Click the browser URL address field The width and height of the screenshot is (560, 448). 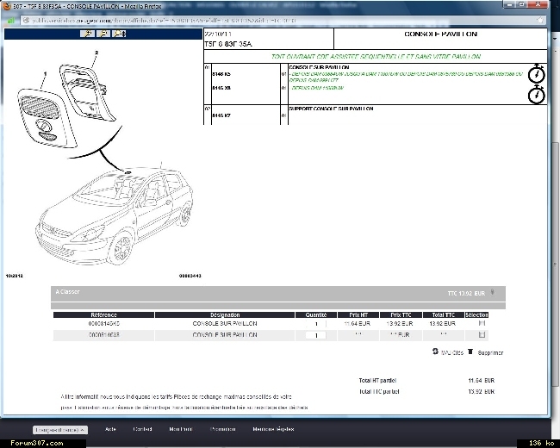(x=278, y=21)
